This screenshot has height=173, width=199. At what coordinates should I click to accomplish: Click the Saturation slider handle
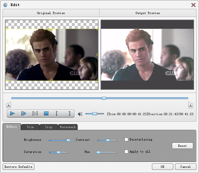tap(59, 152)
